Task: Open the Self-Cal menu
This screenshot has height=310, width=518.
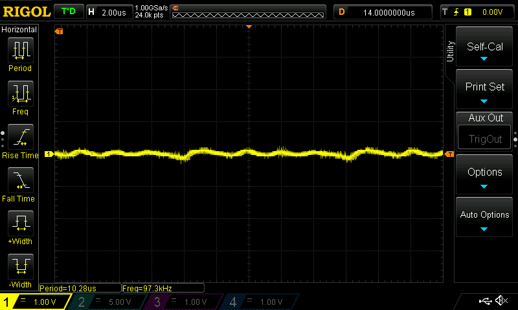Action: (x=484, y=46)
